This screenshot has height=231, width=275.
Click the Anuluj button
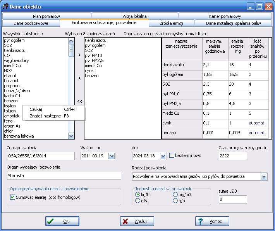click(x=137, y=221)
